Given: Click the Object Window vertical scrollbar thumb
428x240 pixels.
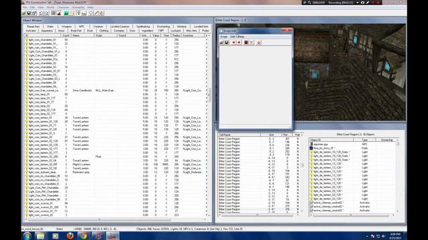Looking at the screenshot, I should click(209, 95).
